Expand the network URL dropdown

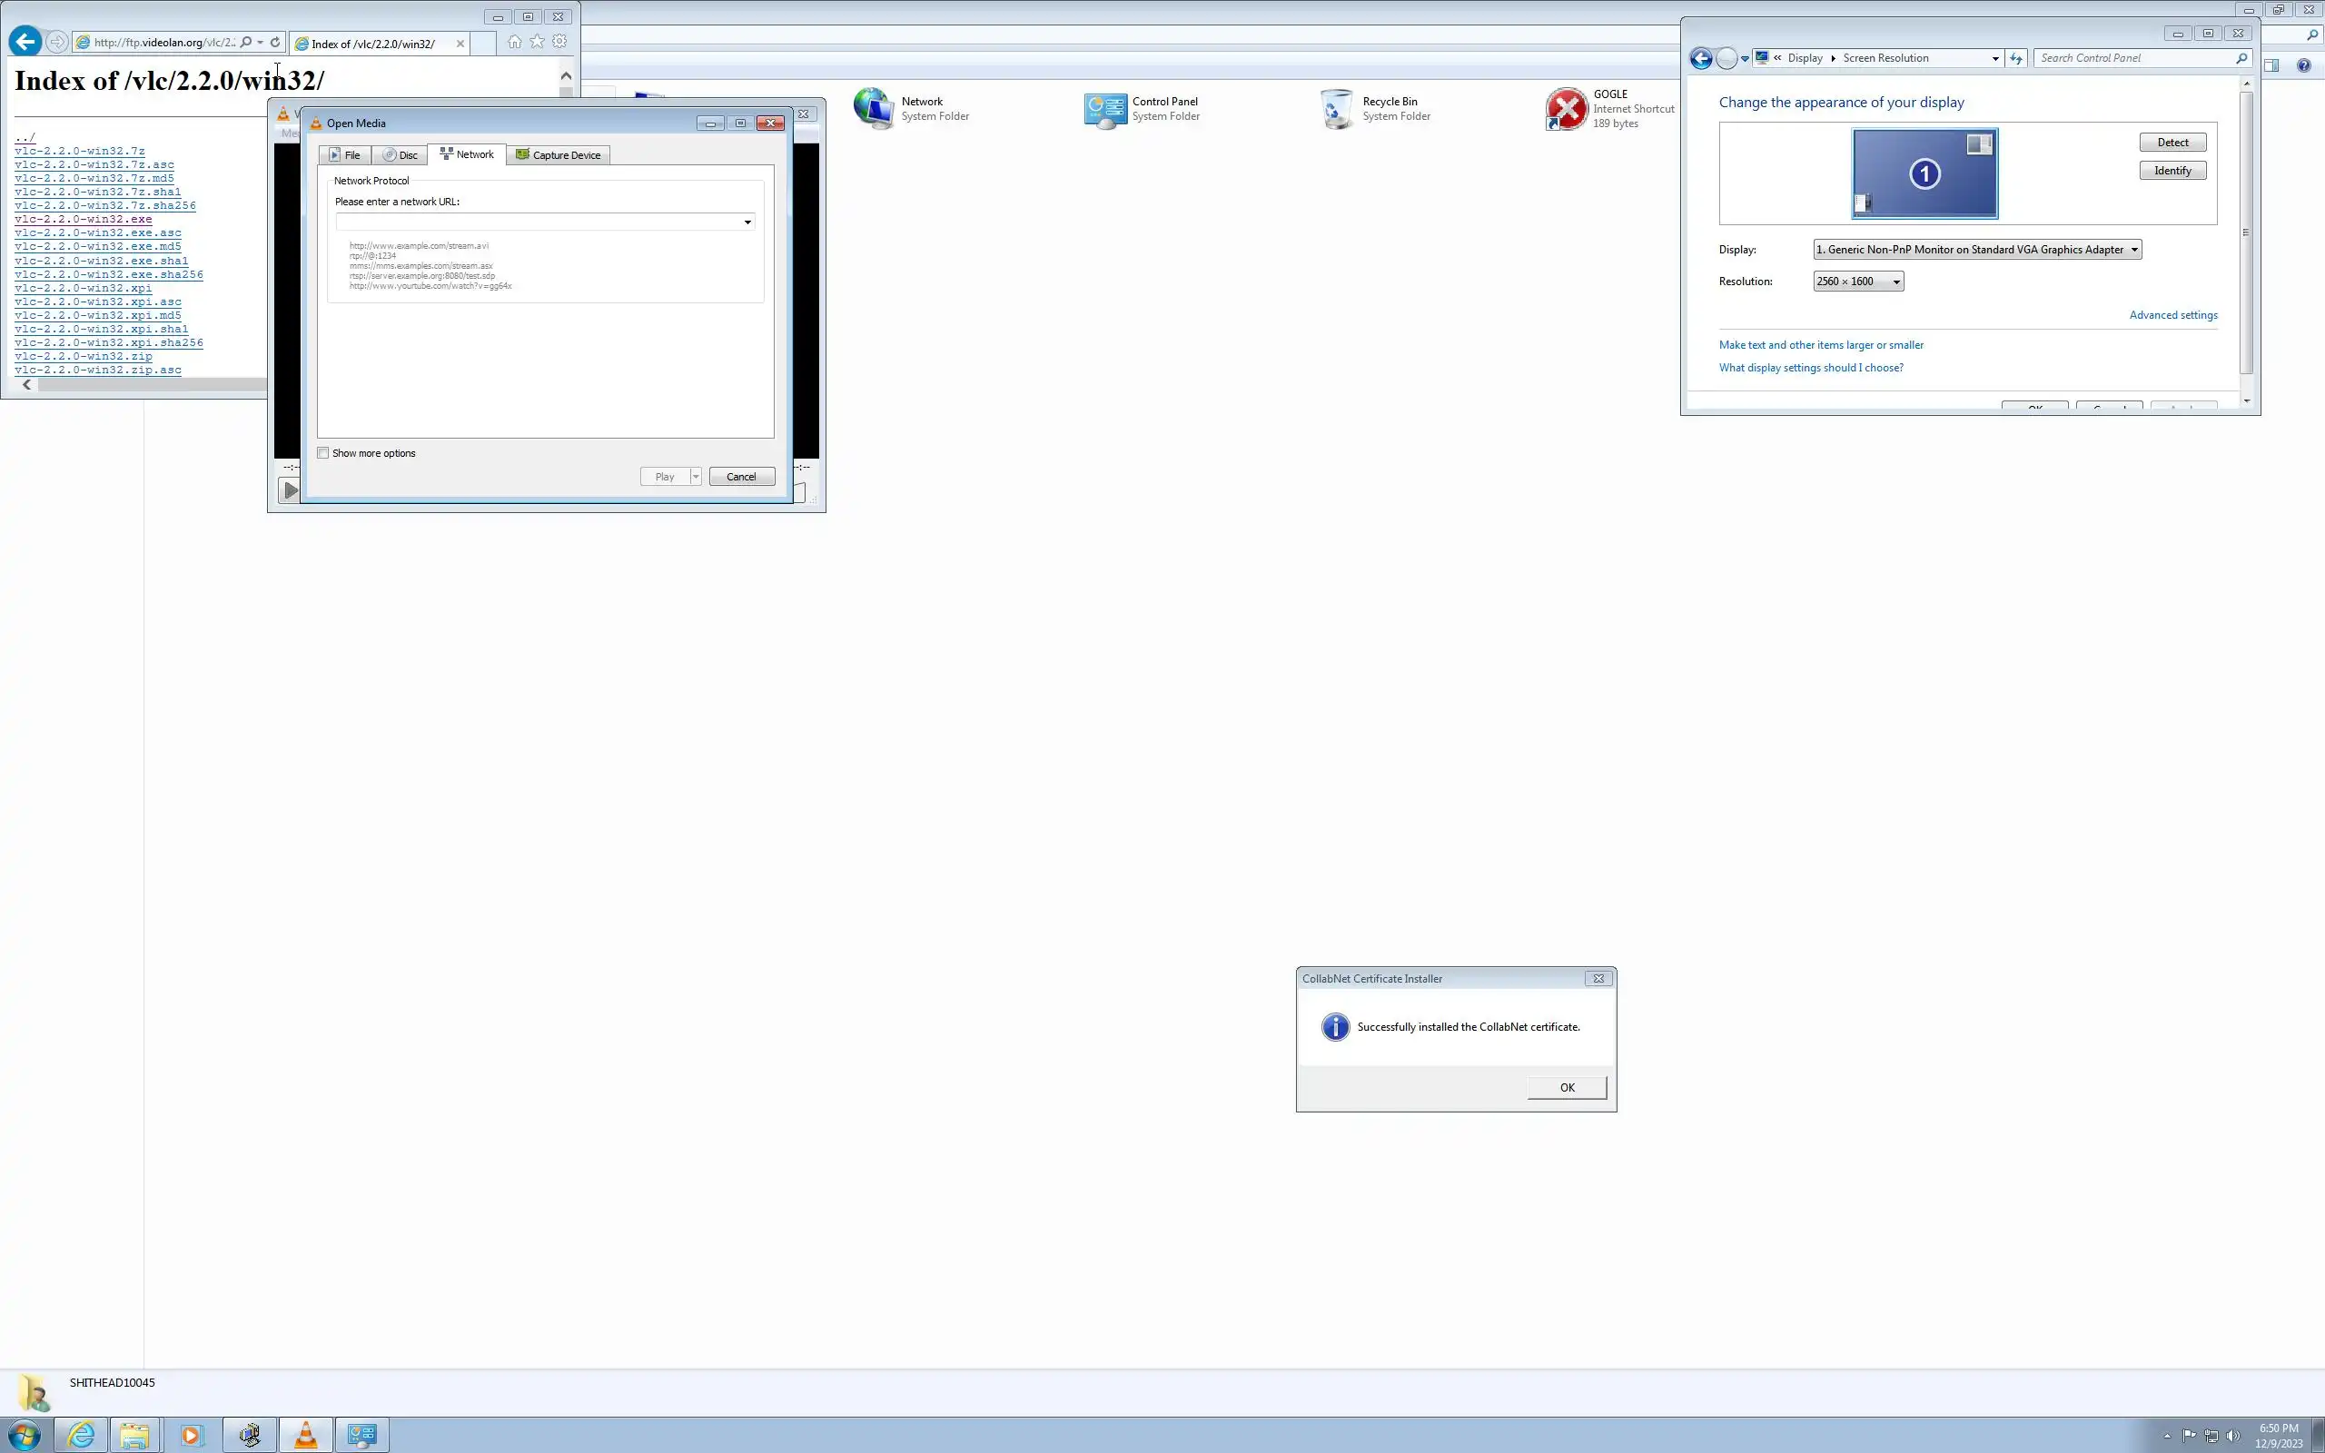point(747,222)
